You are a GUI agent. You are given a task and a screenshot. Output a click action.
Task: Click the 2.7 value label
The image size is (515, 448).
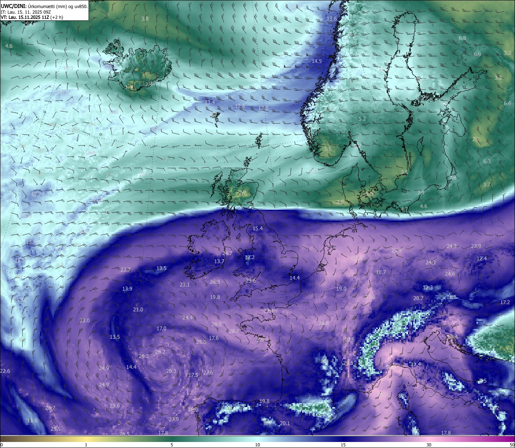476,139
